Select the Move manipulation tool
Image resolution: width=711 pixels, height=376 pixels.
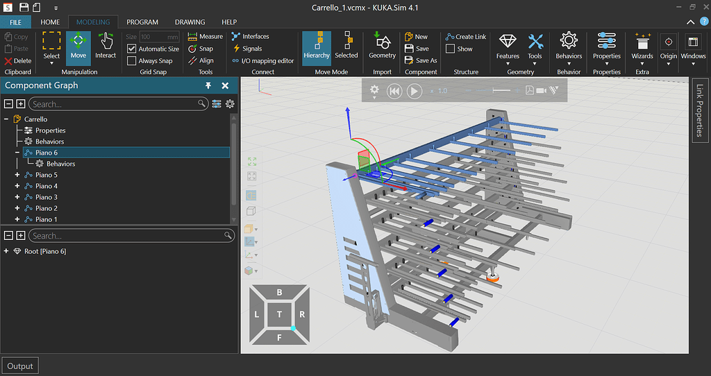click(x=78, y=46)
